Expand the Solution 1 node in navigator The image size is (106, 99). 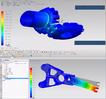[3, 64]
